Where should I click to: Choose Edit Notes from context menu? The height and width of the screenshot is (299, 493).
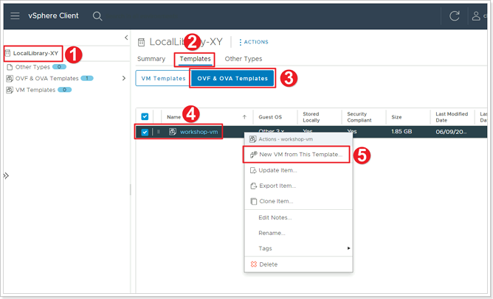coord(298,217)
